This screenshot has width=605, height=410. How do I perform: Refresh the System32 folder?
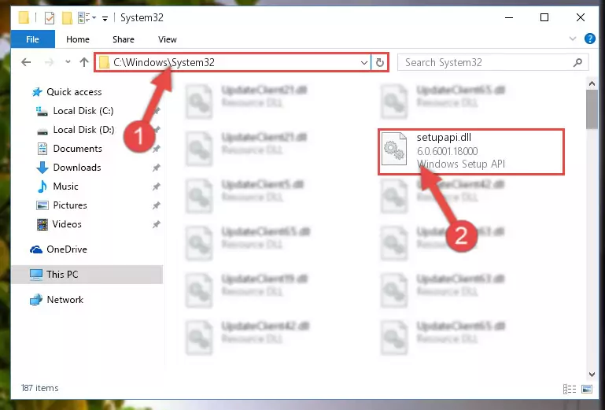pyautogui.click(x=380, y=62)
